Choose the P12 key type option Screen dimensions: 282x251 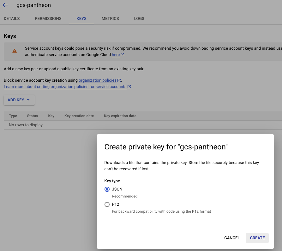point(107,204)
